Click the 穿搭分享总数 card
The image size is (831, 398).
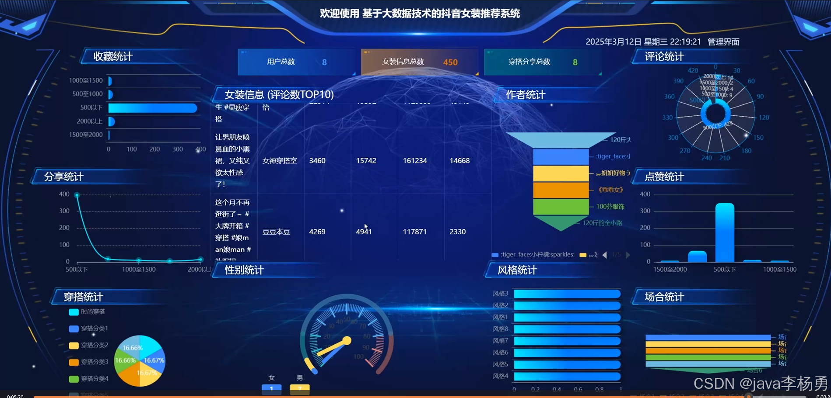point(543,62)
